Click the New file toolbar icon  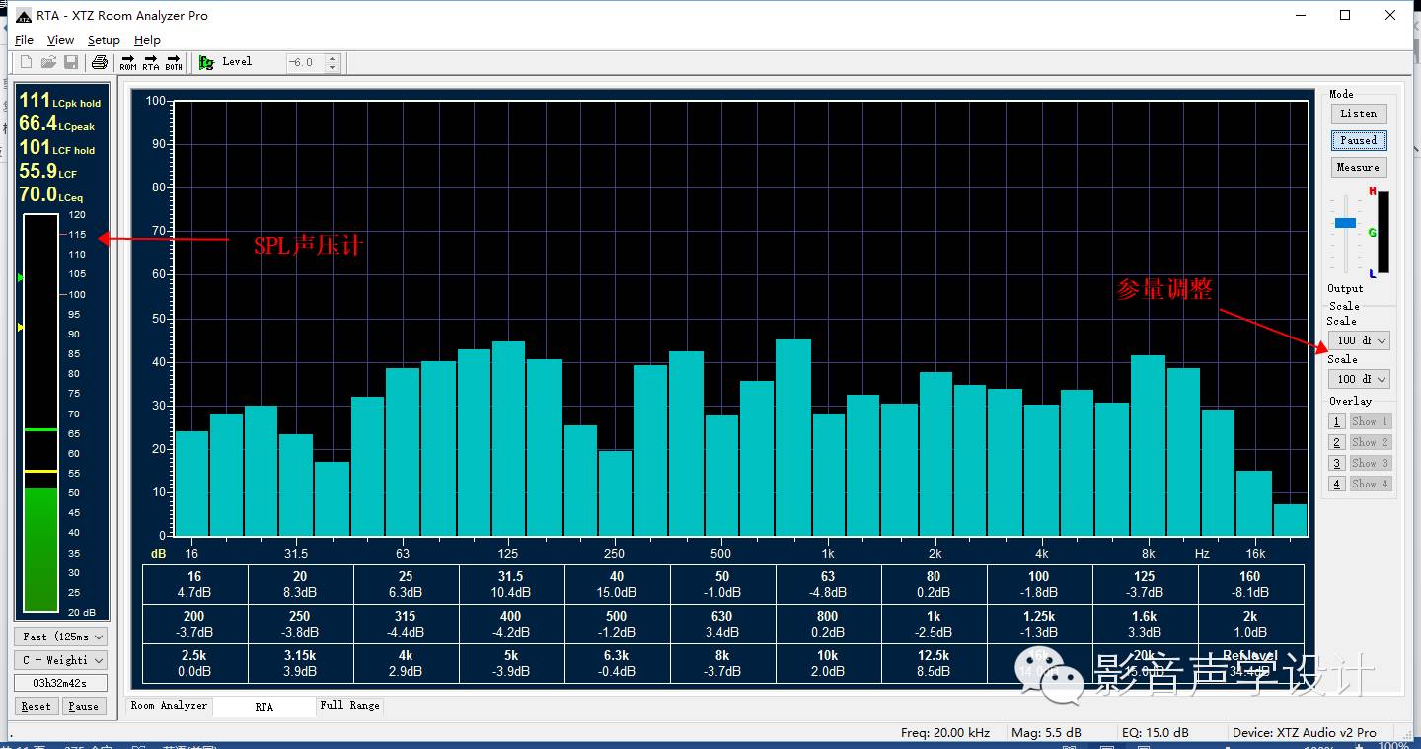coord(27,62)
